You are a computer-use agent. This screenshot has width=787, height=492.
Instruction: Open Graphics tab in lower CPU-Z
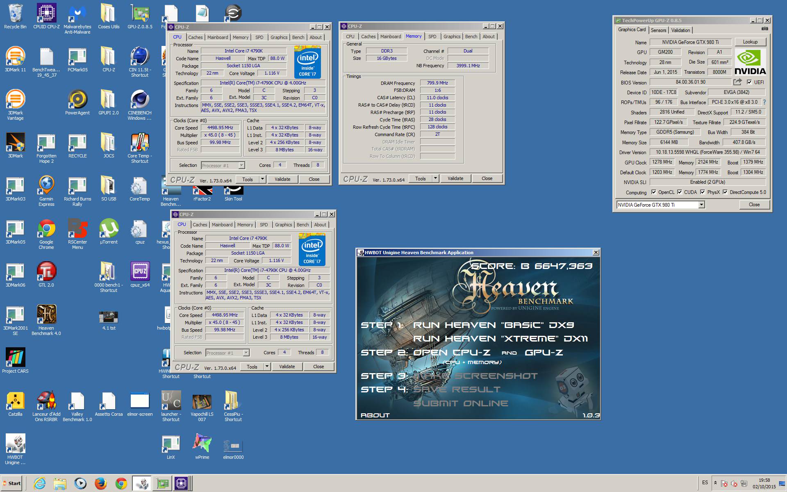tap(284, 225)
